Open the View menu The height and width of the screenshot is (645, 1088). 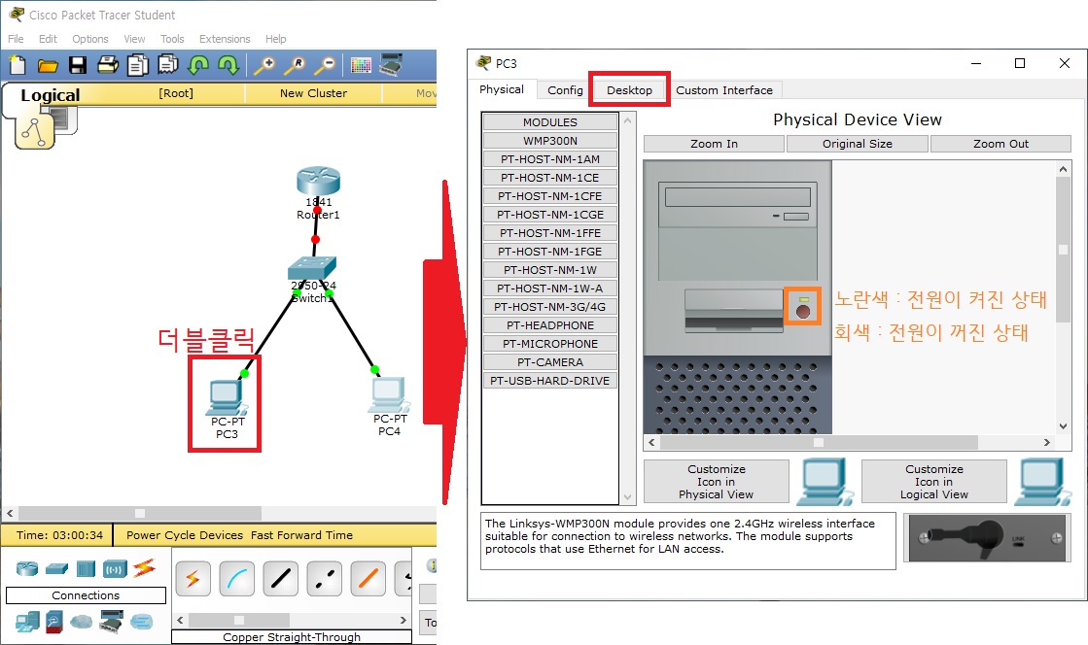click(134, 39)
